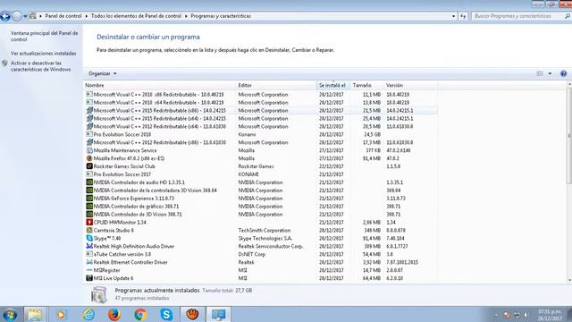This screenshot has width=572, height=322.
Task: Select Realtek Ethernet Controller Driver icon
Action: pos(89,262)
